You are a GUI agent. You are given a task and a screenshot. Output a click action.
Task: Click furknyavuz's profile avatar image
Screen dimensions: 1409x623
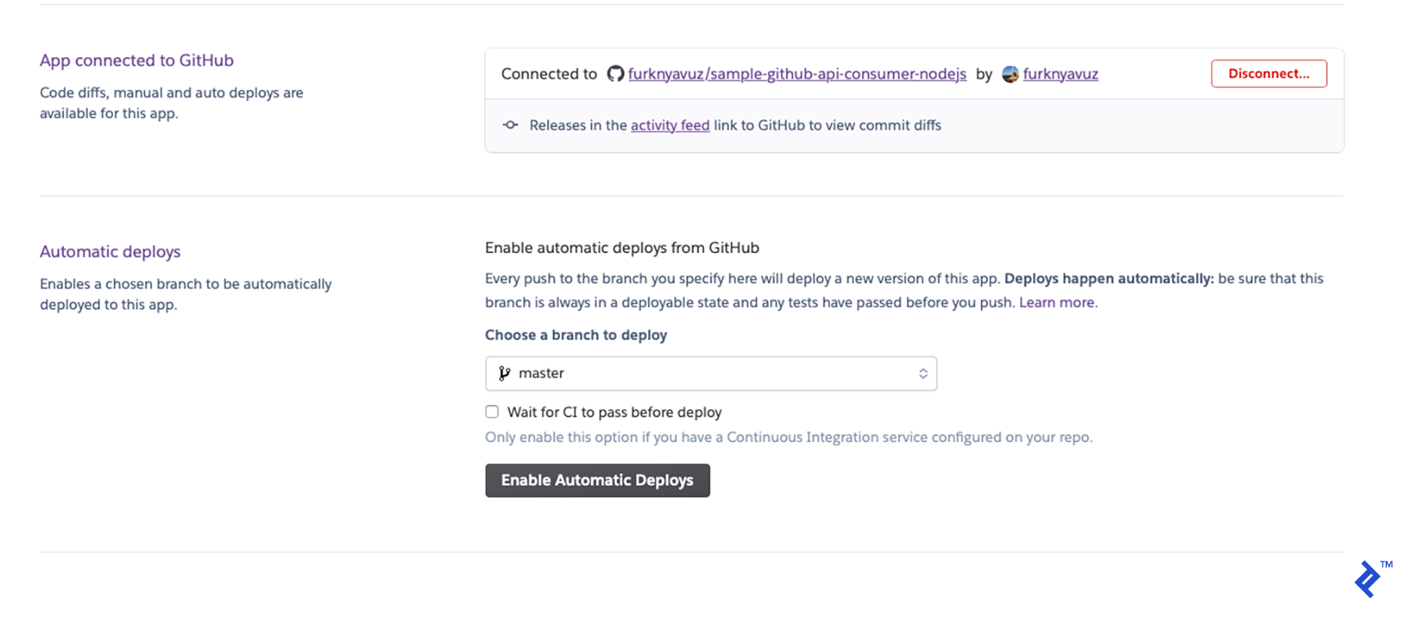click(x=1009, y=74)
